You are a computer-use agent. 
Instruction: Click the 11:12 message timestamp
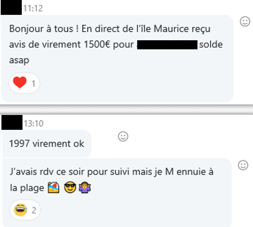pos(33,8)
